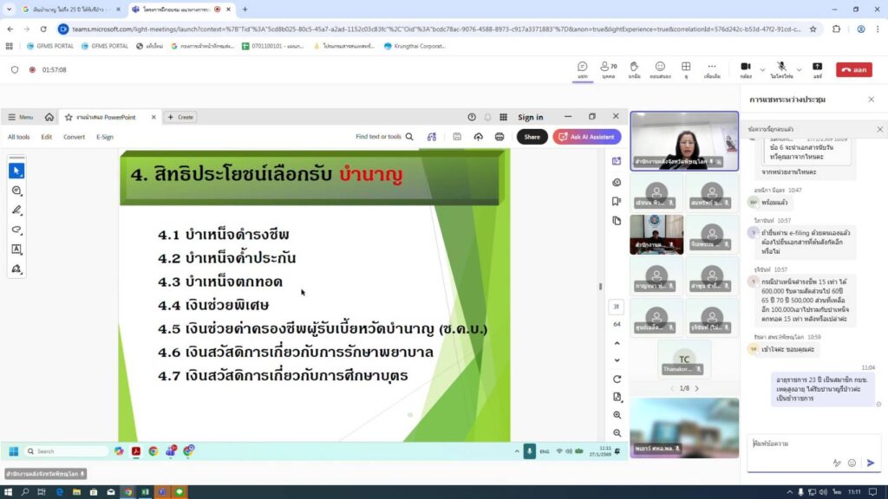Viewport: 888px width, 499px height.
Task: Open the Teams chat panel icon
Action: pos(583,68)
